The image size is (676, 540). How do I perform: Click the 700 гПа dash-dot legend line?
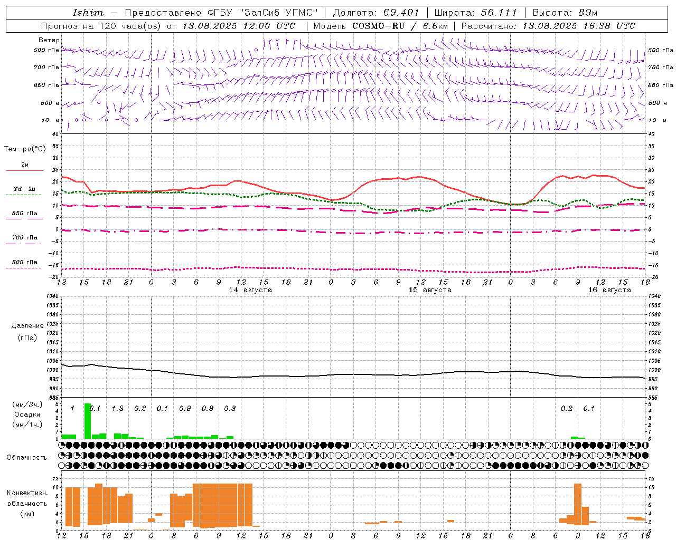[23, 244]
